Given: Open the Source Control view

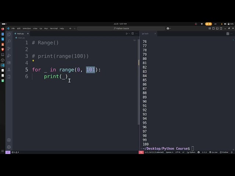Looking at the screenshot, I should 9,48.
